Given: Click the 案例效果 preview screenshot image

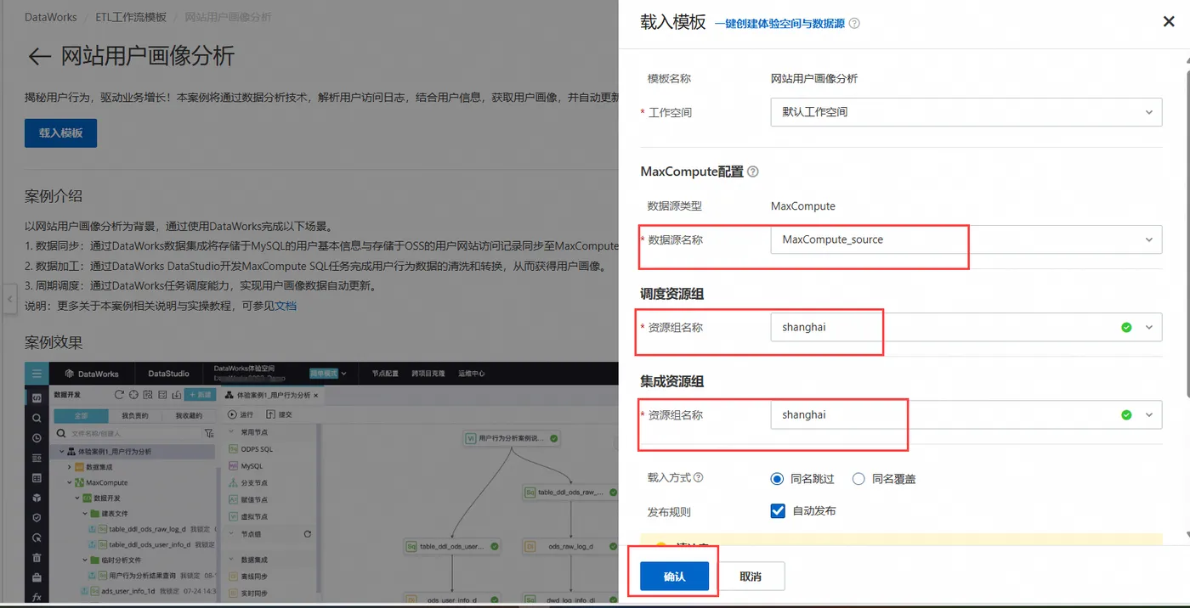Looking at the screenshot, I should tap(321, 482).
